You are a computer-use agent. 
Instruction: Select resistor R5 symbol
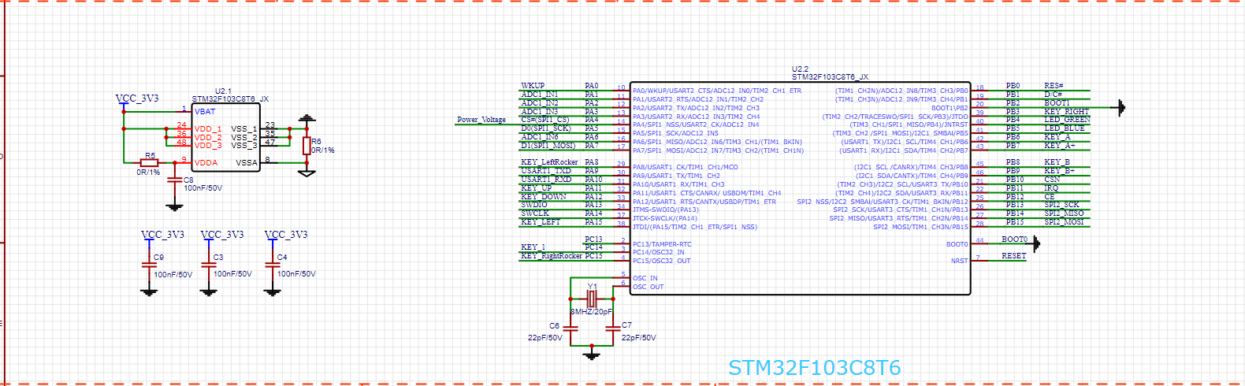coord(150,163)
